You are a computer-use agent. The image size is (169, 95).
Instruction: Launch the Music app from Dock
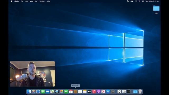pos(94,92)
